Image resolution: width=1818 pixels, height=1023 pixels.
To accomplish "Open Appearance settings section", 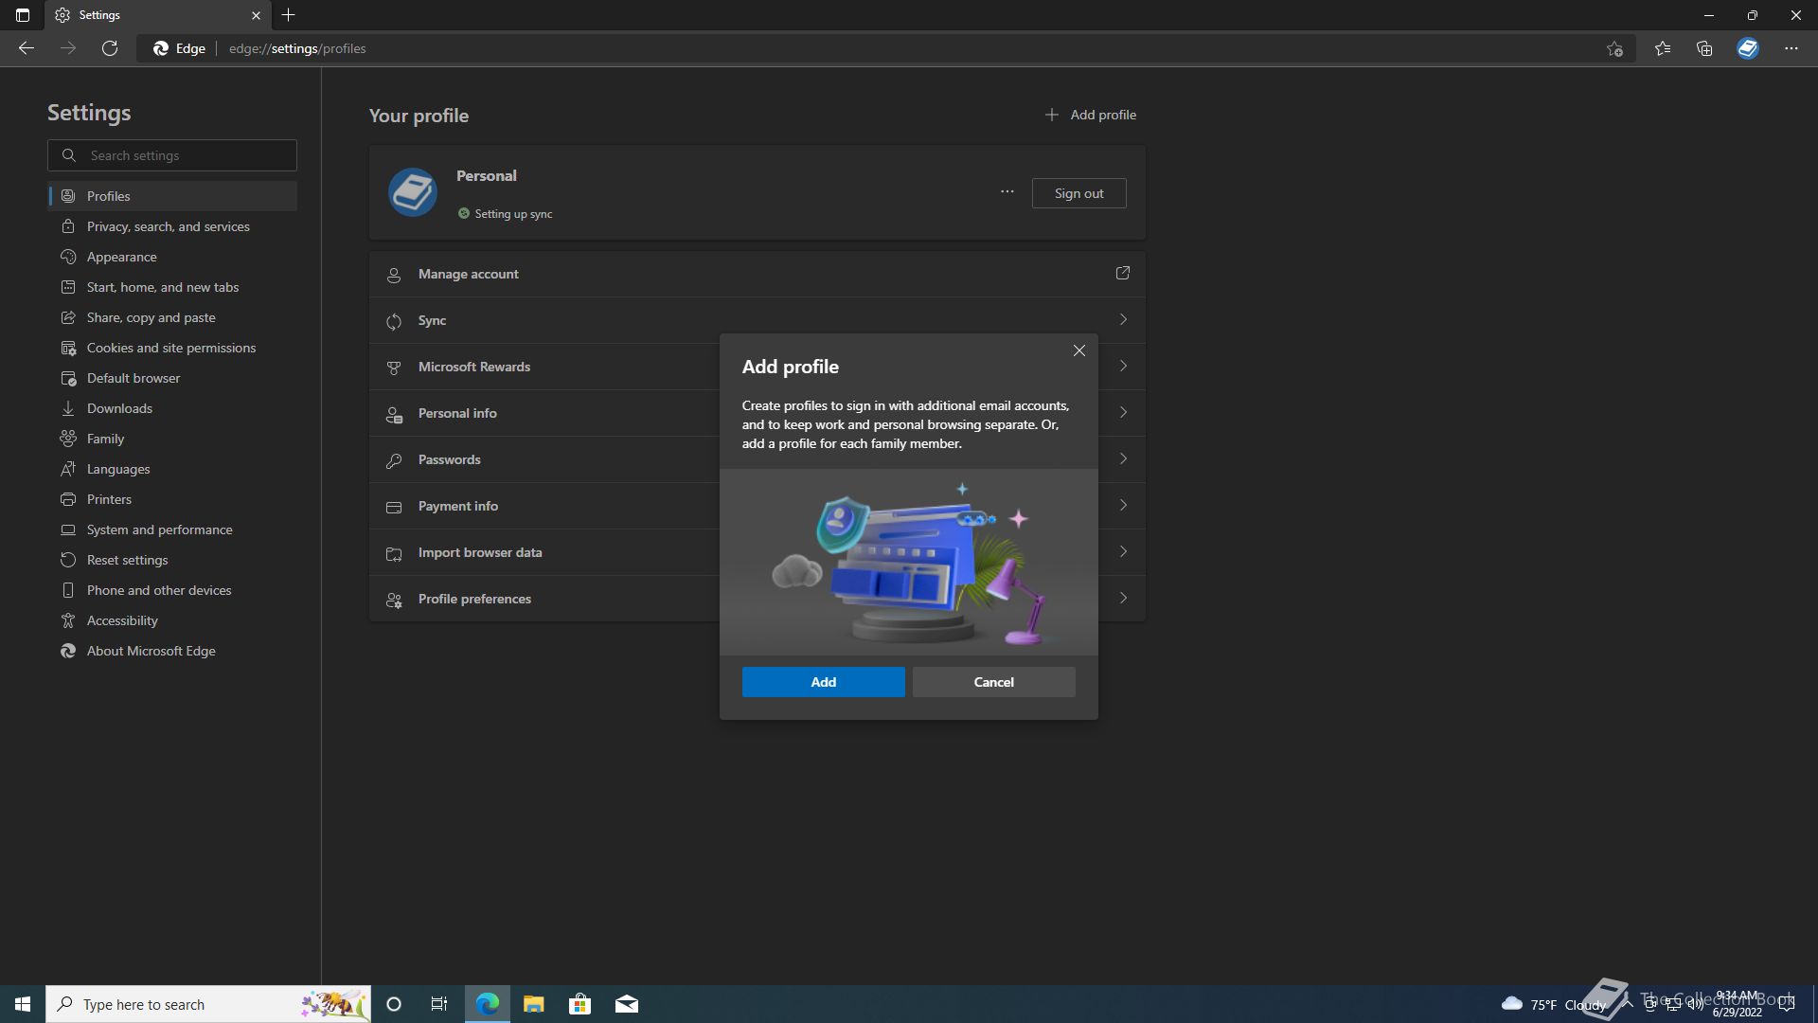I will (x=172, y=257).
